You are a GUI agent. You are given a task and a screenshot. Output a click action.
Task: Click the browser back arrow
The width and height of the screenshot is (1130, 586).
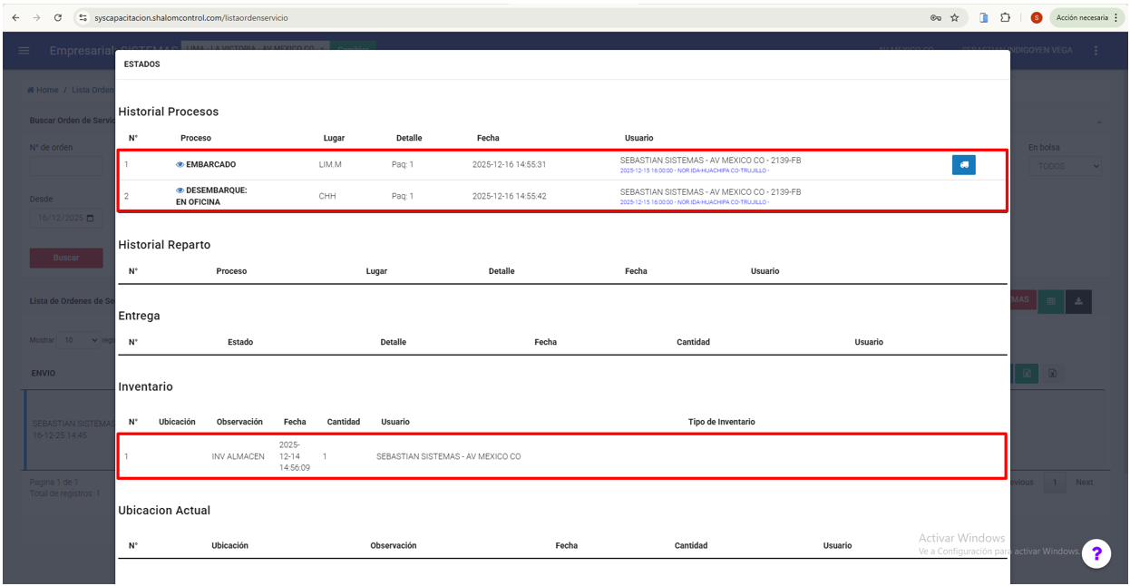(15, 17)
